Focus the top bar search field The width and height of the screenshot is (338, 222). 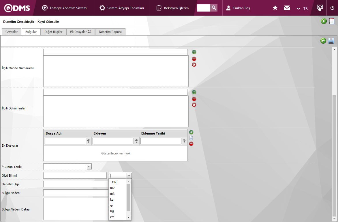tap(204, 8)
